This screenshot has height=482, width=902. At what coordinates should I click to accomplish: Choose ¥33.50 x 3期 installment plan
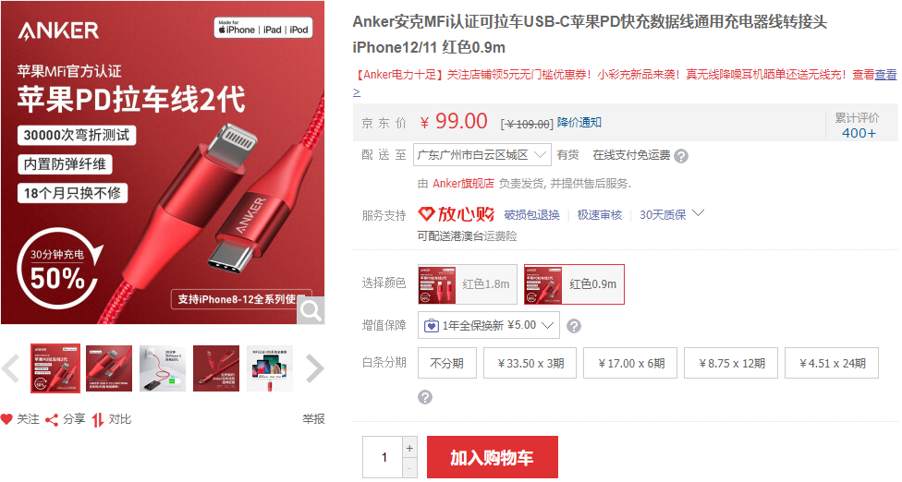coord(530,363)
